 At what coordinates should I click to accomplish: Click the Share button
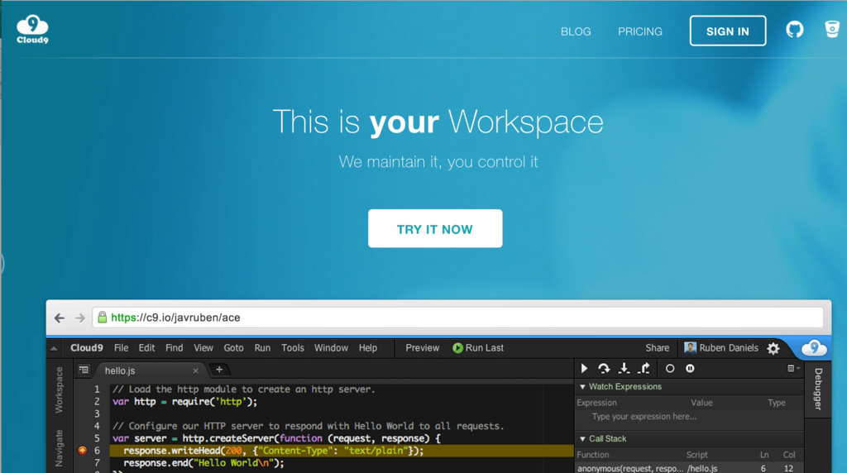[x=658, y=348]
